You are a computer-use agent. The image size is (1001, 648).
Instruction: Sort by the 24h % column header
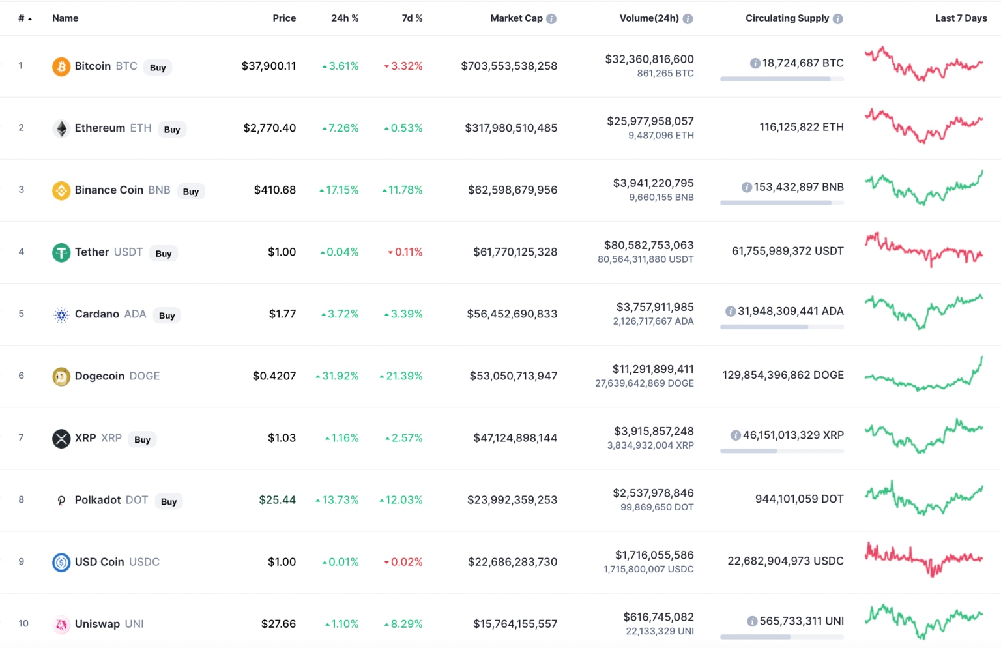[x=345, y=18]
